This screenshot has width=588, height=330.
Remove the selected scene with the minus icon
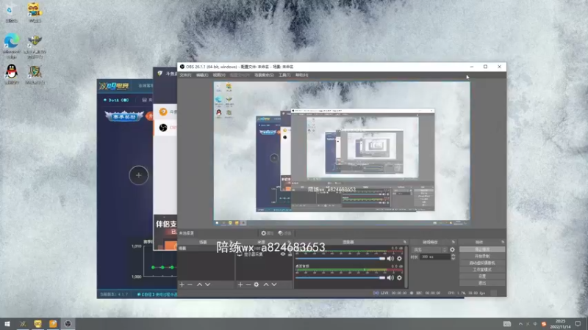(190, 285)
